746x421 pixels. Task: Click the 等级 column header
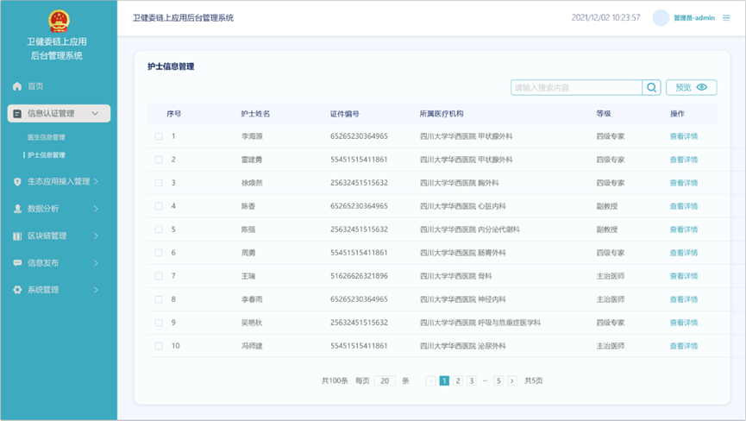(604, 114)
